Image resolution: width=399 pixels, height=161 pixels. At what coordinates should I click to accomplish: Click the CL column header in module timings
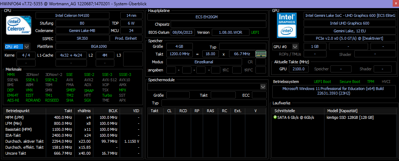[x=169, y=111]
